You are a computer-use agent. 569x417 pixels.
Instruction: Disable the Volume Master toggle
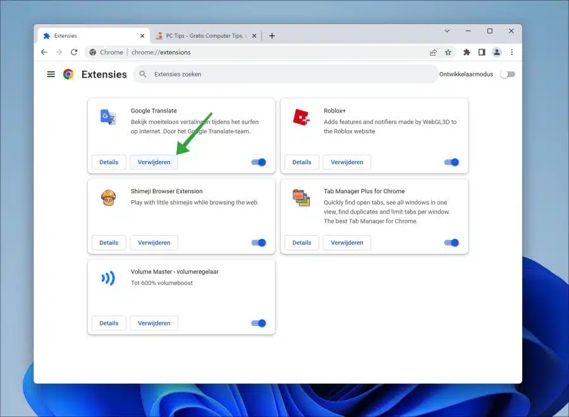pyautogui.click(x=259, y=323)
